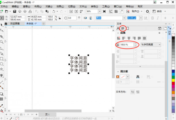Click the Undo arrow icon
Viewport: 176px width, 120px height.
coord(54,11)
